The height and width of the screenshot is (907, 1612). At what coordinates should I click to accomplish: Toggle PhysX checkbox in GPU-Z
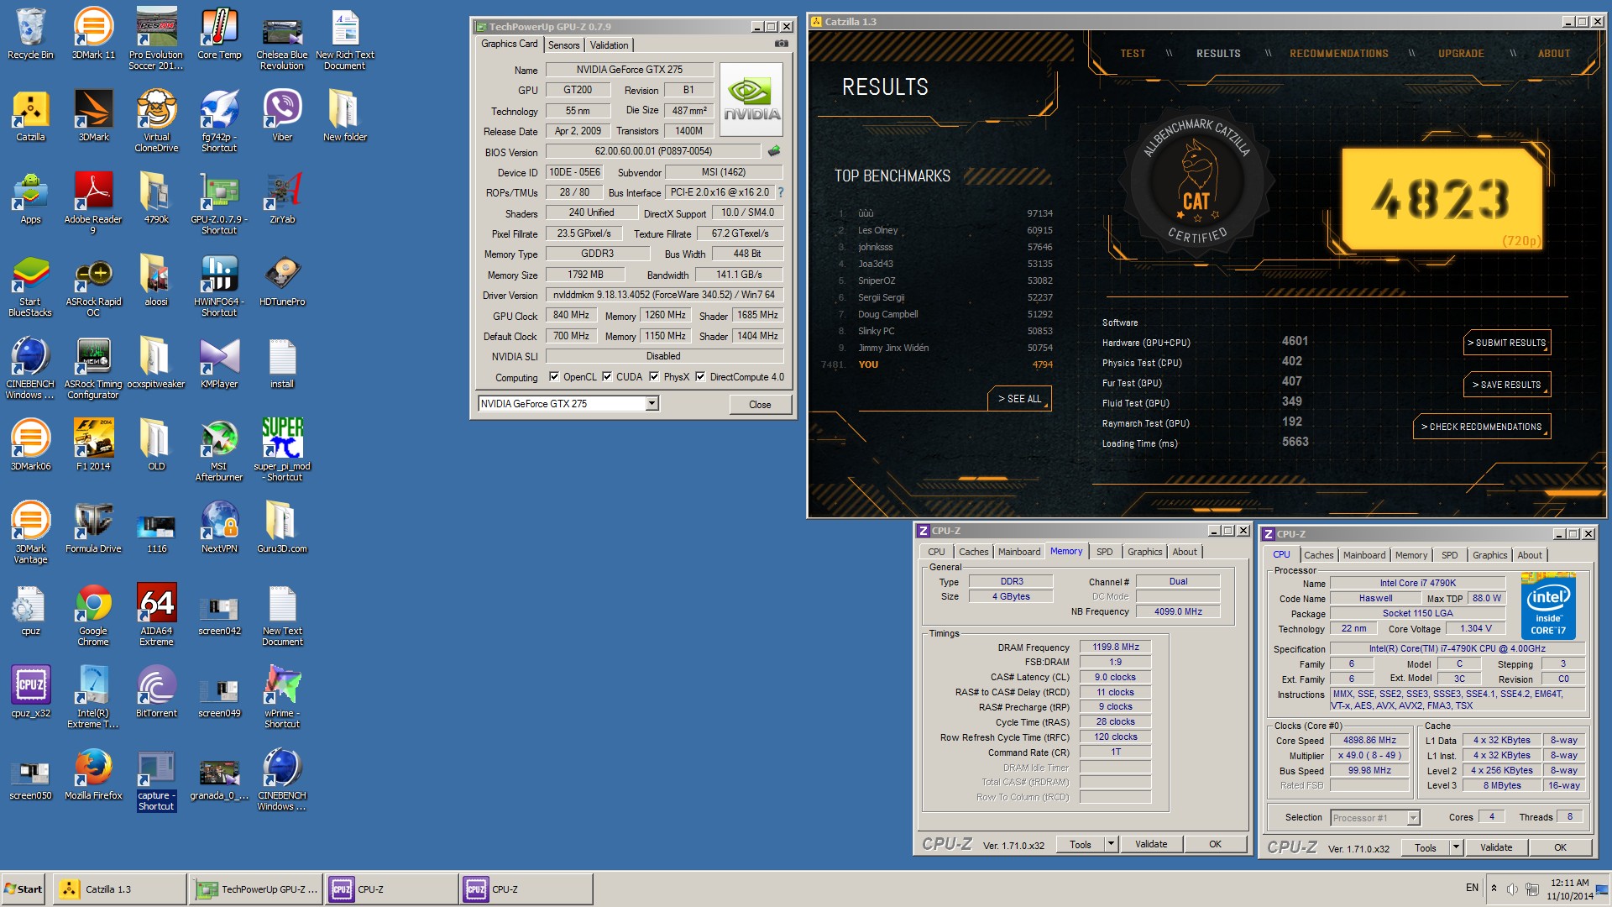(x=654, y=377)
